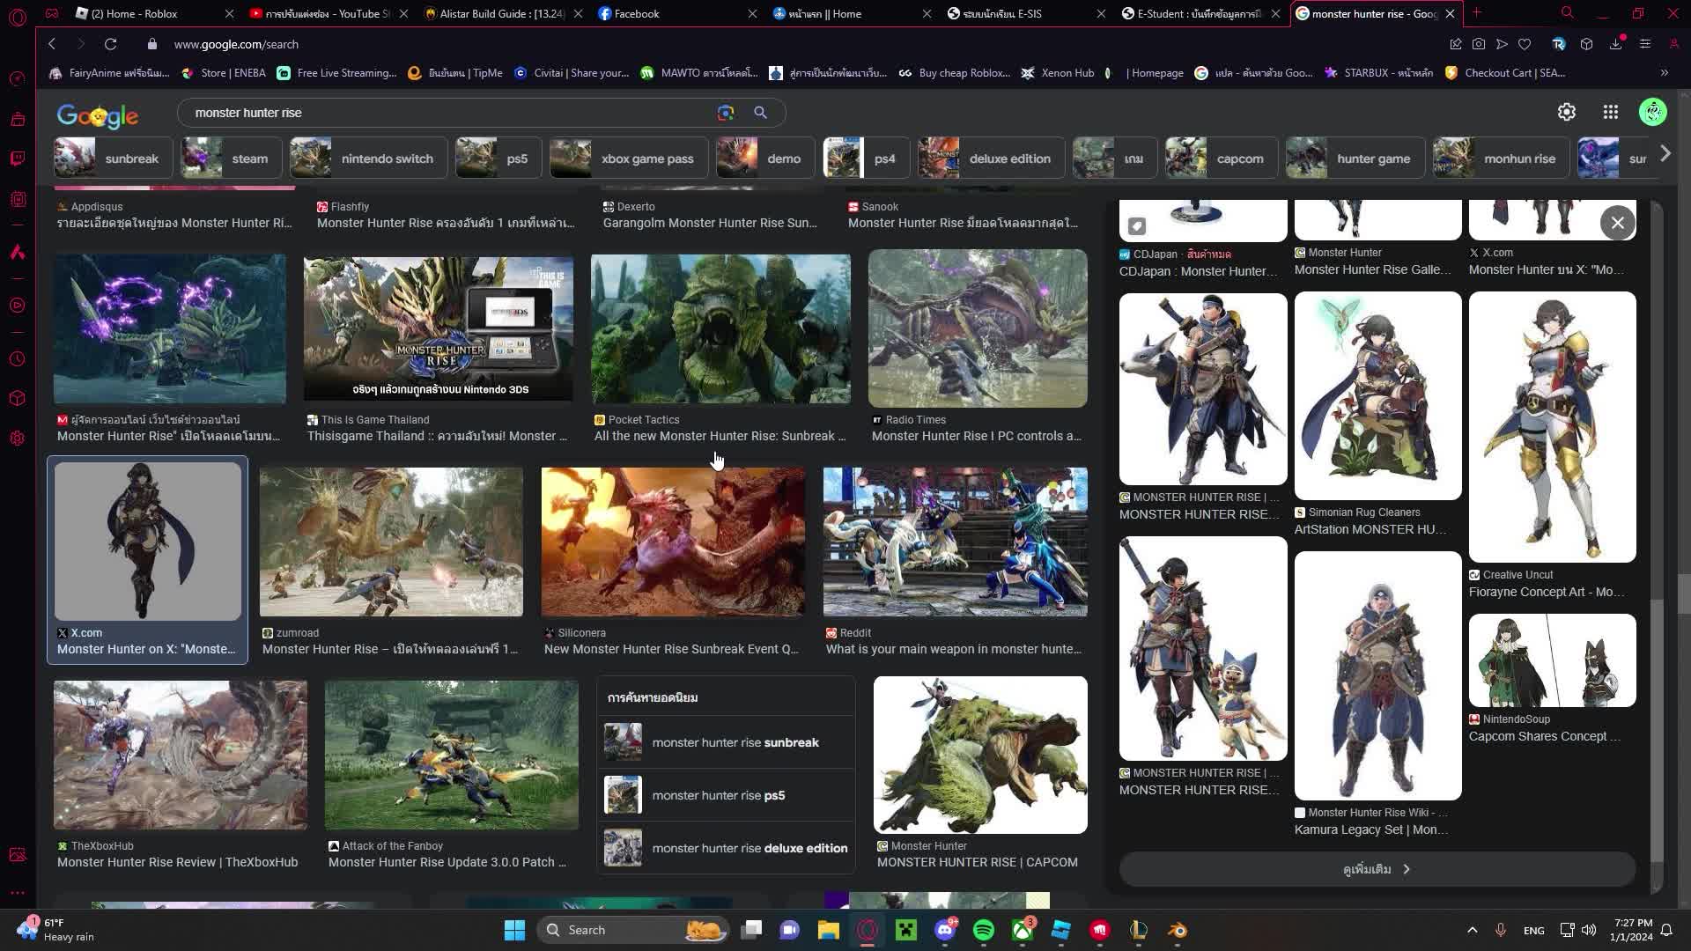This screenshot has height=951, width=1691.
Task: Toggle microphone icon in the system tray
Action: pyautogui.click(x=1500, y=930)
